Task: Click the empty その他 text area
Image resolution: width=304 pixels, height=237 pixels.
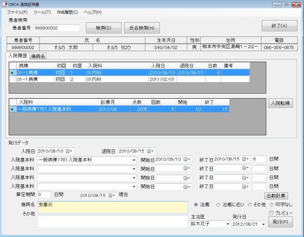Action: 112,221
